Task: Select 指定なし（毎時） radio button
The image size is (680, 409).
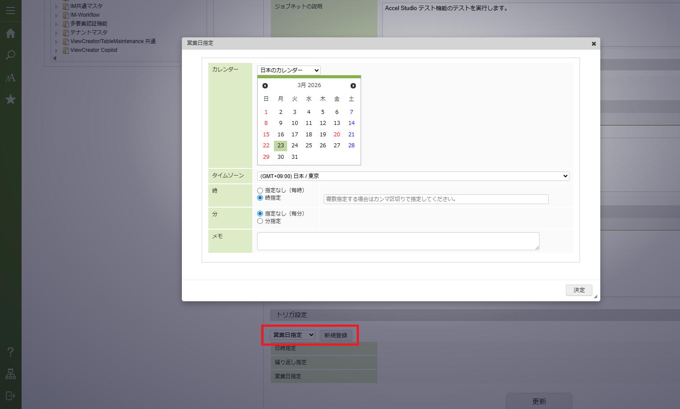Action: (x=260, y=191)
